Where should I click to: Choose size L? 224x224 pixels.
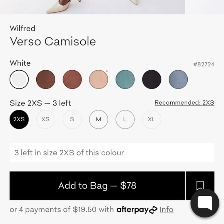pyautogui.click(x=125, y=119)
